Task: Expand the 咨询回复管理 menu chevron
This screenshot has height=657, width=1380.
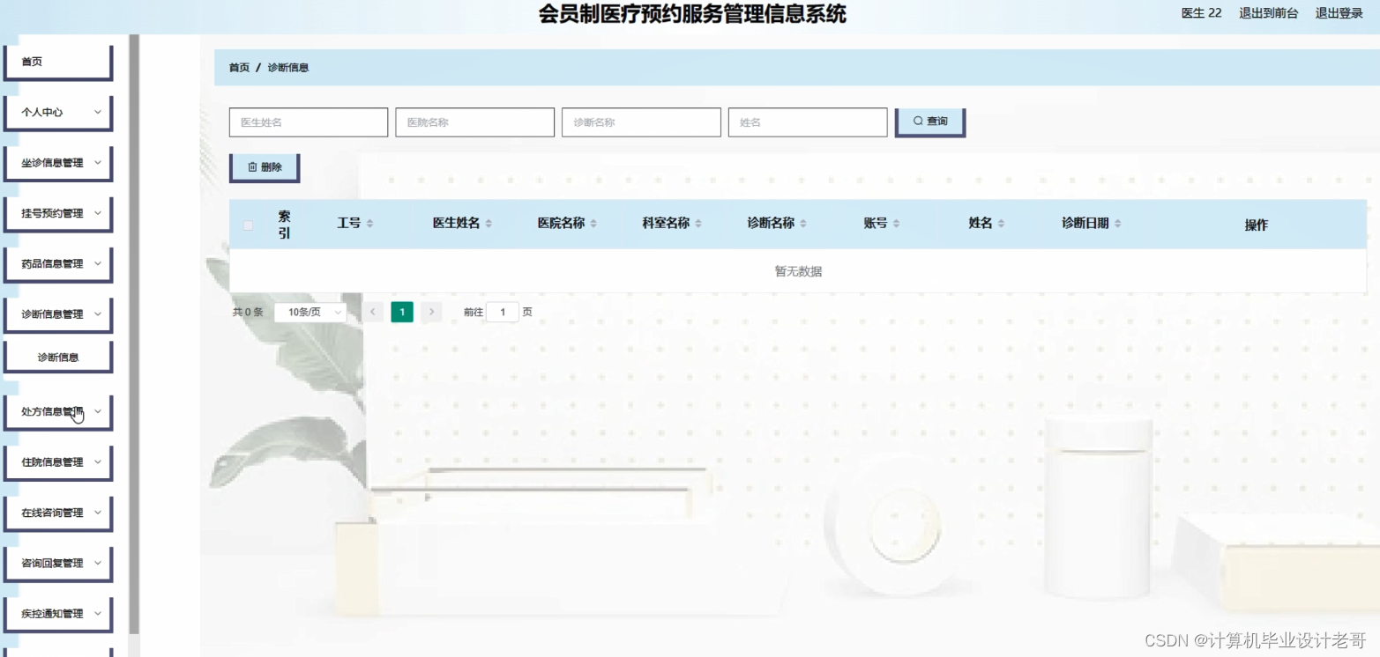Action: tap(98, 563)
